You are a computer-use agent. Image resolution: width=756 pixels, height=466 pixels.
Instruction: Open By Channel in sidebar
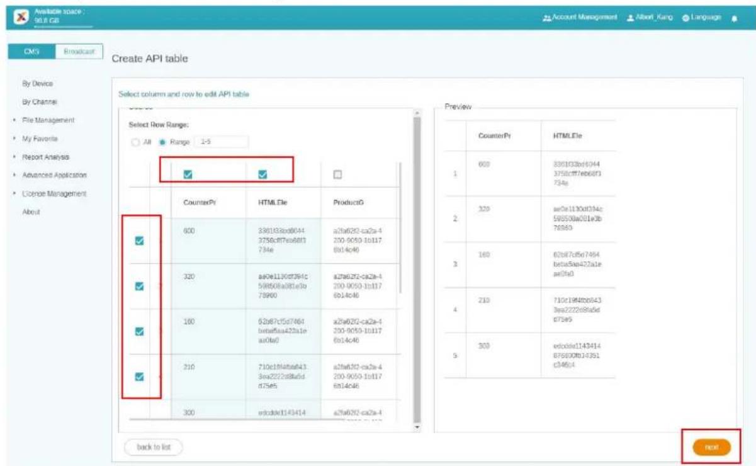(x=40, y=101)
